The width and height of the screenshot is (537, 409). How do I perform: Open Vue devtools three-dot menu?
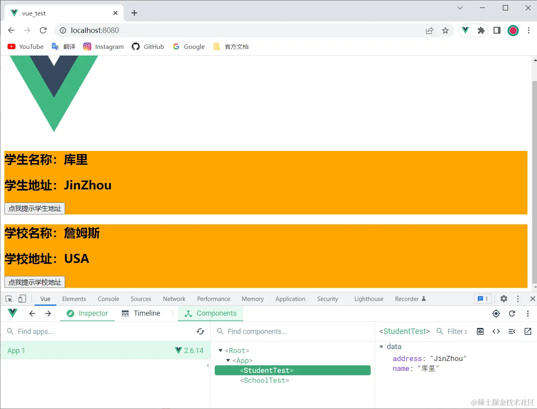point(528,313)
